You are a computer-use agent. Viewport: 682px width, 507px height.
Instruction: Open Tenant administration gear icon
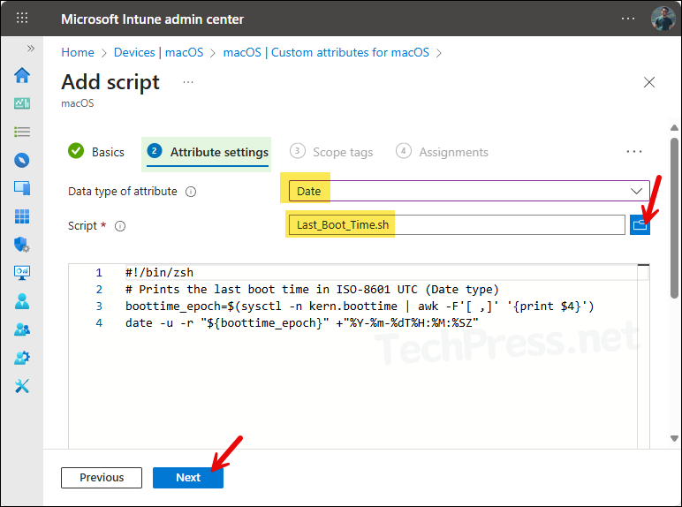22,358
